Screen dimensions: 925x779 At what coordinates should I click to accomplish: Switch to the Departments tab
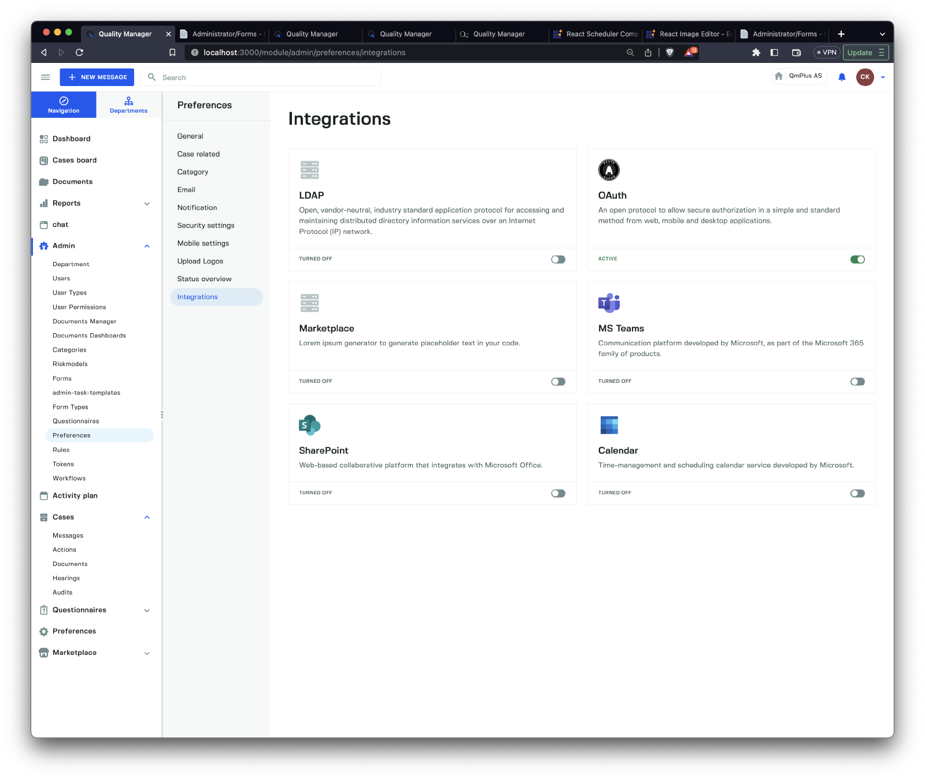coord(128,105)
